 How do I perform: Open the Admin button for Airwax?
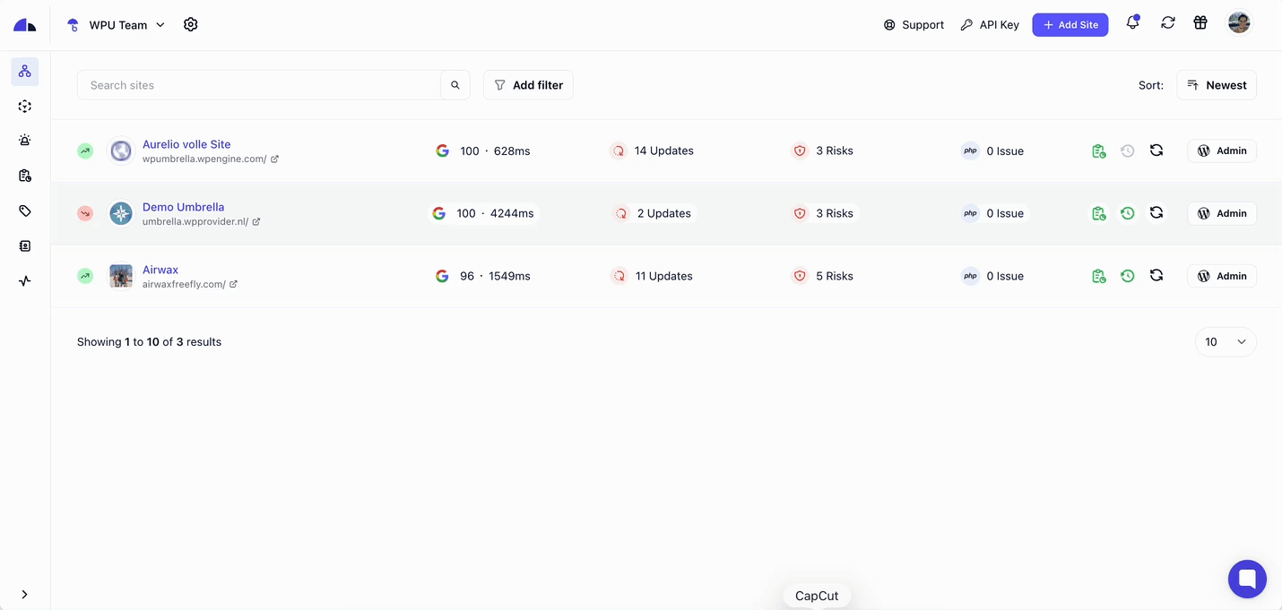[x=1221, y=276]
